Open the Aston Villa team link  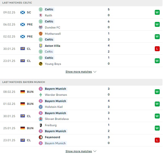tap(52, 46)
